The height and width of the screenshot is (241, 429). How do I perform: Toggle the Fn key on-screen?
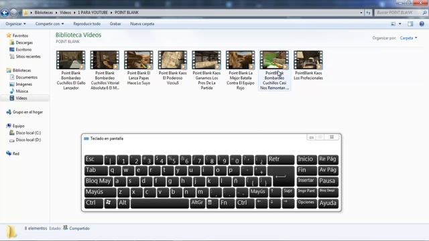(227, 204)
